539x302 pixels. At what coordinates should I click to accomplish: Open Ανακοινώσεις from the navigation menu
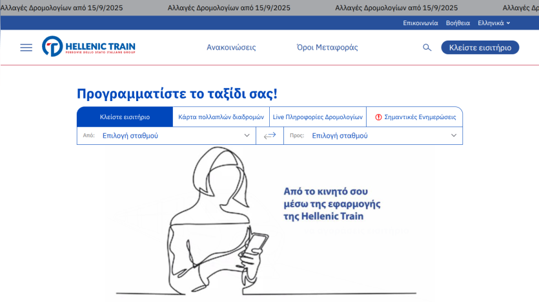point(231,47)
